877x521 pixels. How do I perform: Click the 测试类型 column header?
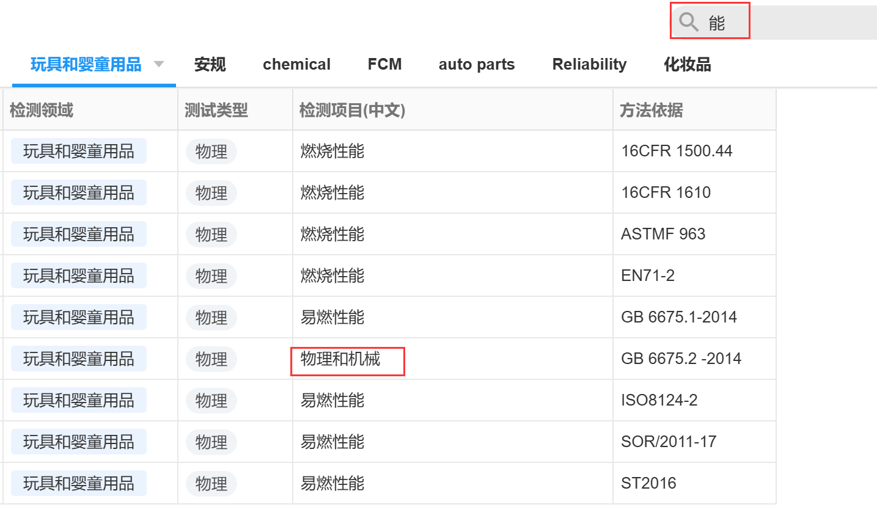pos(216,110)
